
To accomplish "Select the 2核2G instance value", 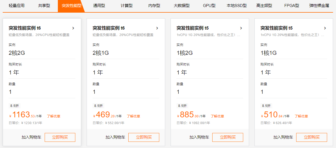I will [17, 53].
